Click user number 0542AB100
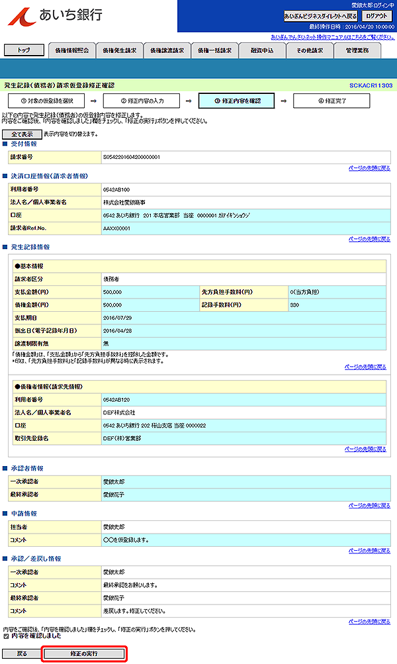The image size is (397, 664). pyautogui.click(x=116, y=190)
